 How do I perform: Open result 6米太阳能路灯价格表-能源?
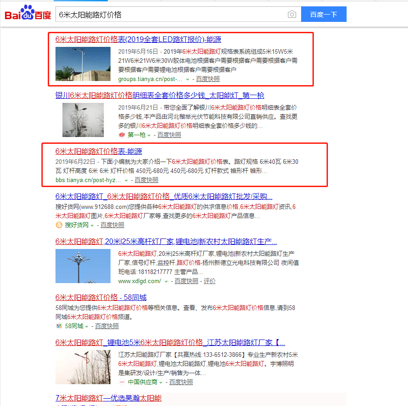99,151
